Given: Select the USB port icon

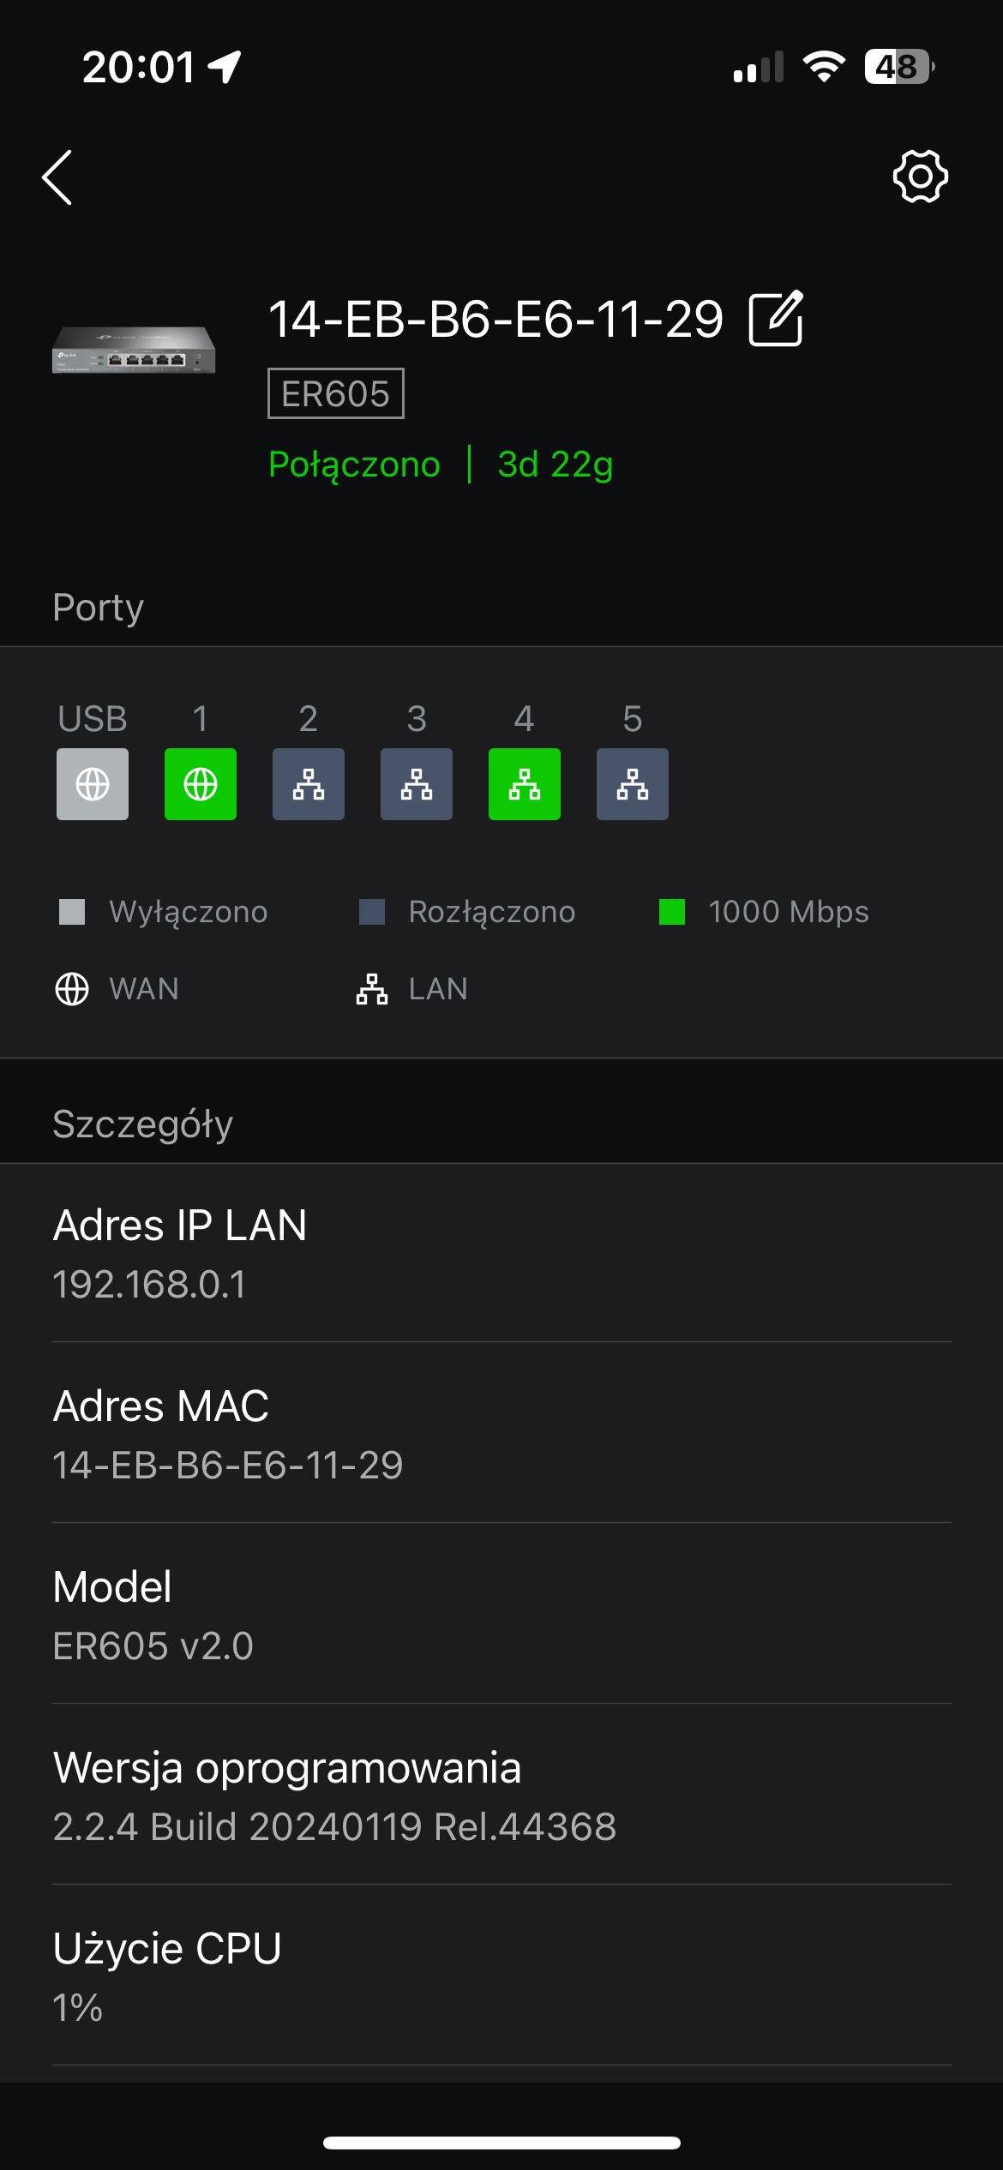Looking at the screenshot, I should 93,784.
